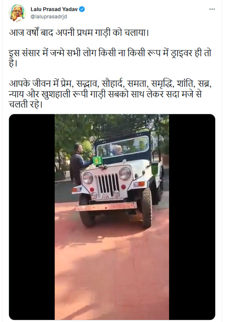The height and width of the screenshot is (322, 225).
Task: Click the jeep's front license plate
Action: [x=105, y=196]
